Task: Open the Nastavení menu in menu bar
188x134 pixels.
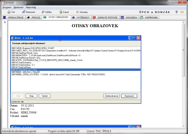Action: [x=19, y=7]
